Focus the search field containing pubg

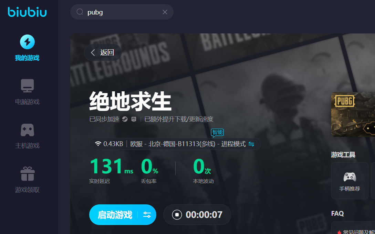[122, 12]
